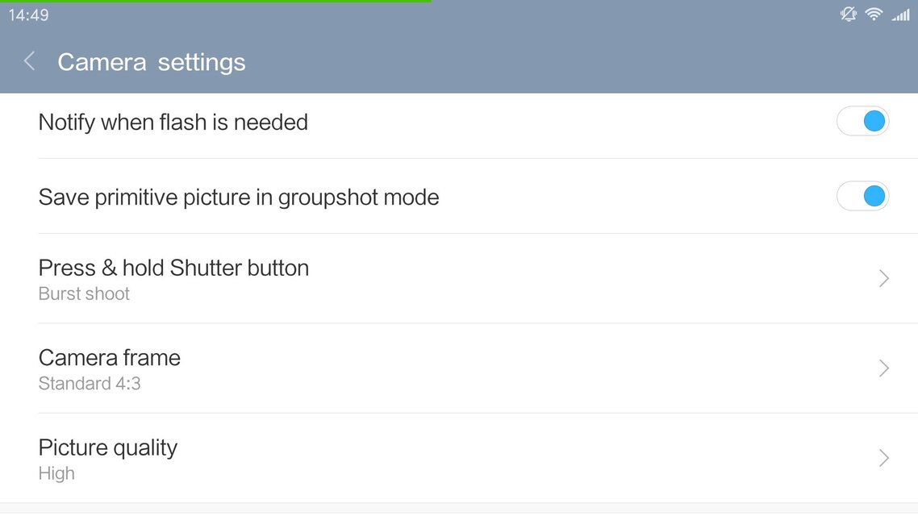Open Camera frame options via chevron

[x=883, y=368]
